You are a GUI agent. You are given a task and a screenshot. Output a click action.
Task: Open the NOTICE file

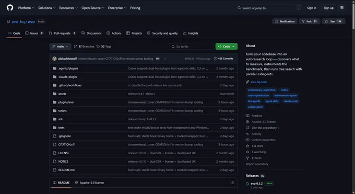(x=63, y=162)
